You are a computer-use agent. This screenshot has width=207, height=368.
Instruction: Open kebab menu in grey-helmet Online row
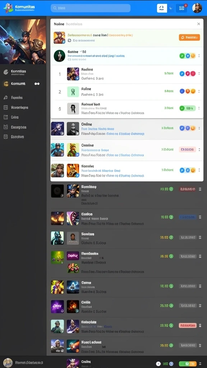[x=199, y=128]
